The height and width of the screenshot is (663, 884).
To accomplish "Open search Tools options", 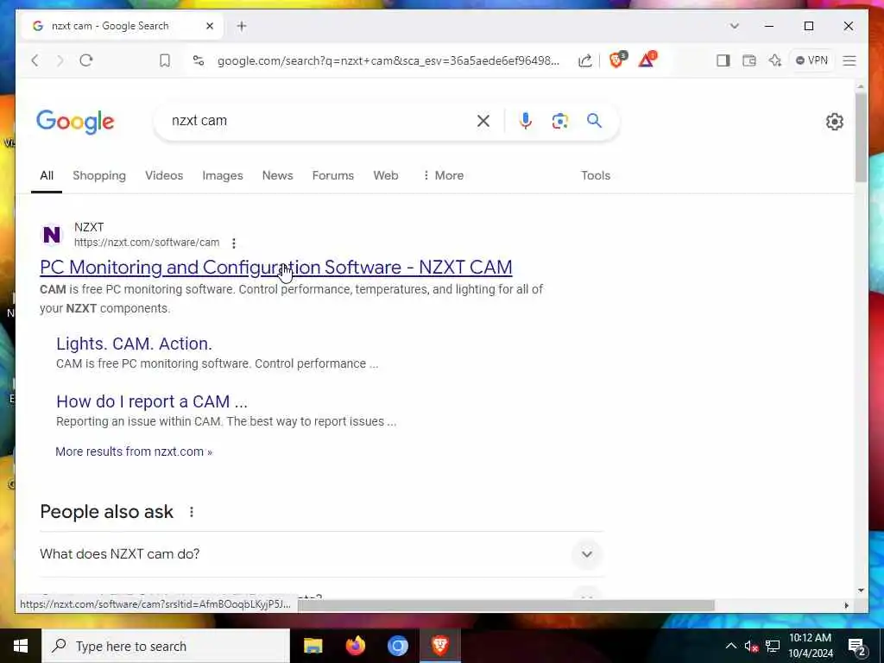I will tap(596, 175).
